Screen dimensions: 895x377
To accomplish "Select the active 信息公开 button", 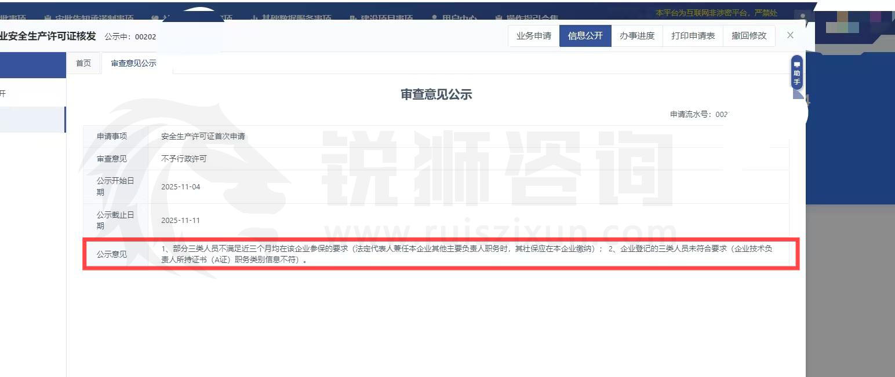I will coord(585,36).
